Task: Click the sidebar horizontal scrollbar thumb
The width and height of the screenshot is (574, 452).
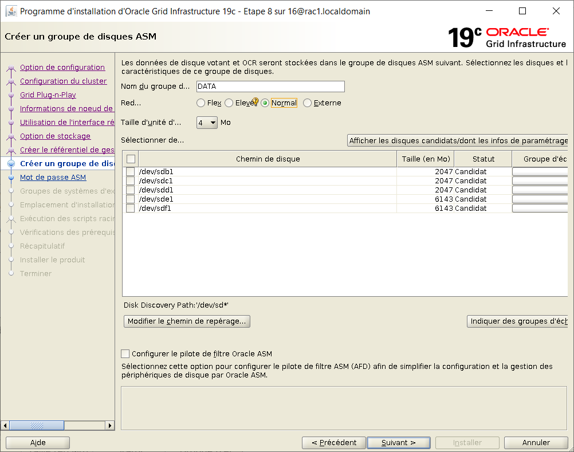Action: [x=37, y=426]
